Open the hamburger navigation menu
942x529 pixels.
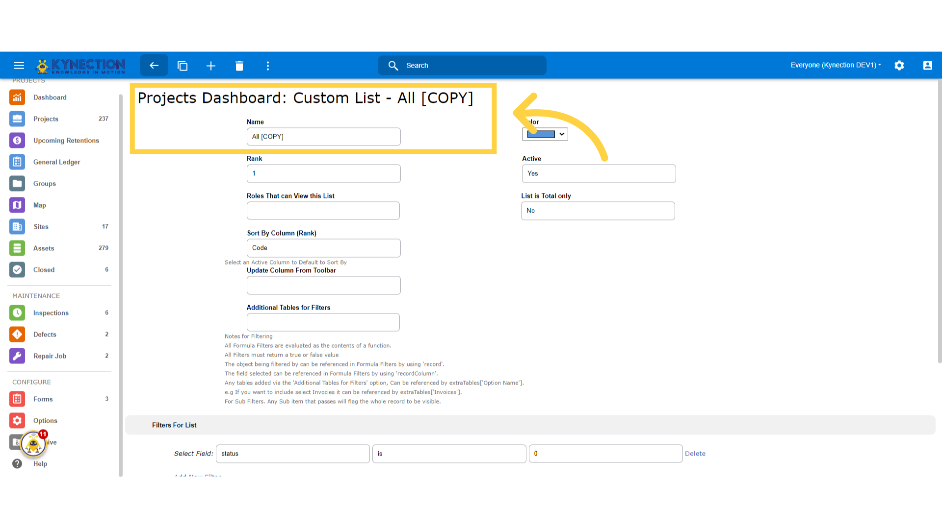[19, 66]
